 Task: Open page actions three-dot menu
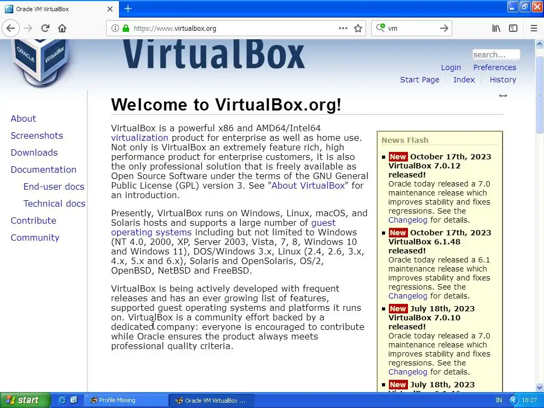coord(343,28)
